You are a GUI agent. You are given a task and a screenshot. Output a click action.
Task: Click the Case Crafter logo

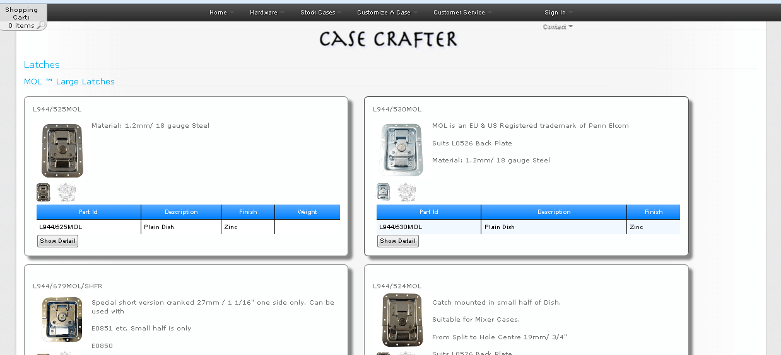pos(388,39)
